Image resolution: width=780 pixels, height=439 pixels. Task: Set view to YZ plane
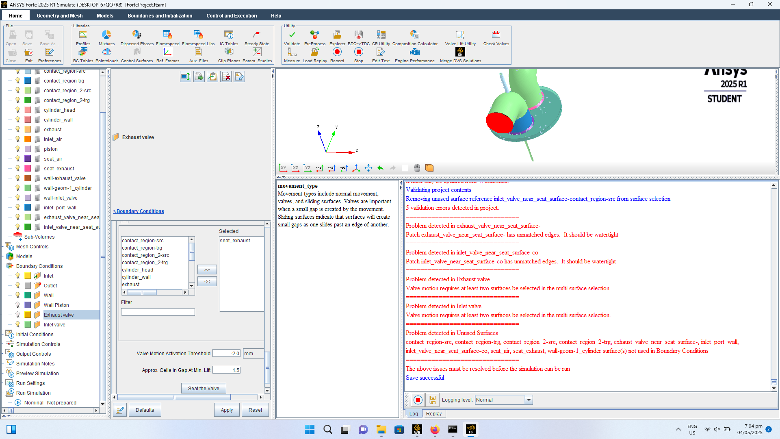pos(308,168)
